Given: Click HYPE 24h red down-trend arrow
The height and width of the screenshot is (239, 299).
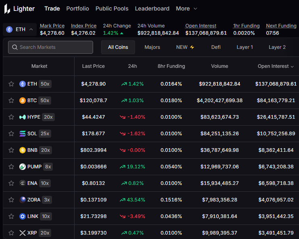Looking at the screenshot, I should tap(123, 117).
